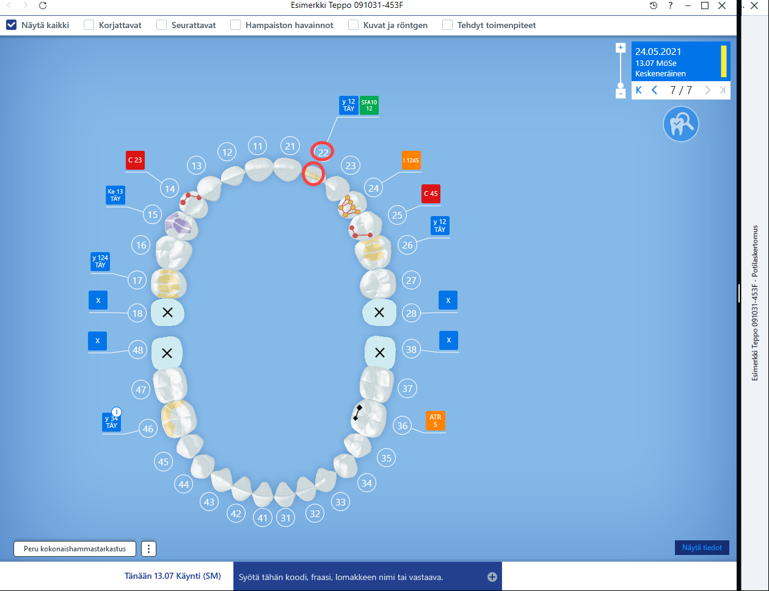
Task: Click the Näytä tiedot button
Action: tap(702, 548)
